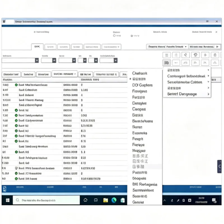Expand the bottom entry of the small popup menu
Image resolution: width=224 pixels, height=224 pixels.
(x=187, y=94)
